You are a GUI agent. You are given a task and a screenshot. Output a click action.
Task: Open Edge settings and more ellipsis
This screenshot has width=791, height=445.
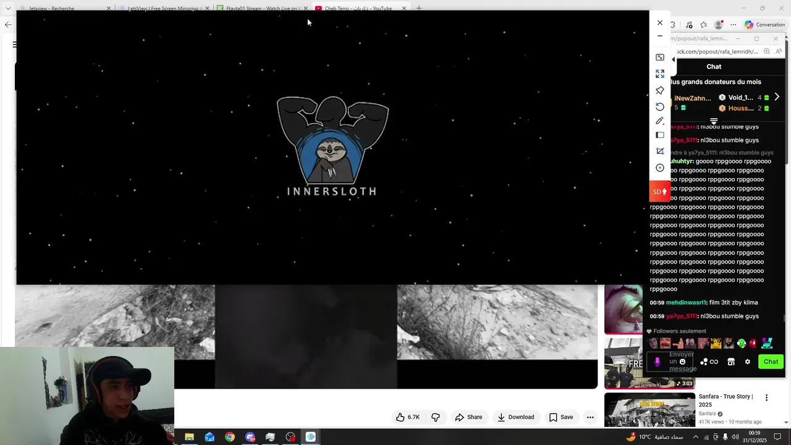pyautogui.click(x=733, y=25)
